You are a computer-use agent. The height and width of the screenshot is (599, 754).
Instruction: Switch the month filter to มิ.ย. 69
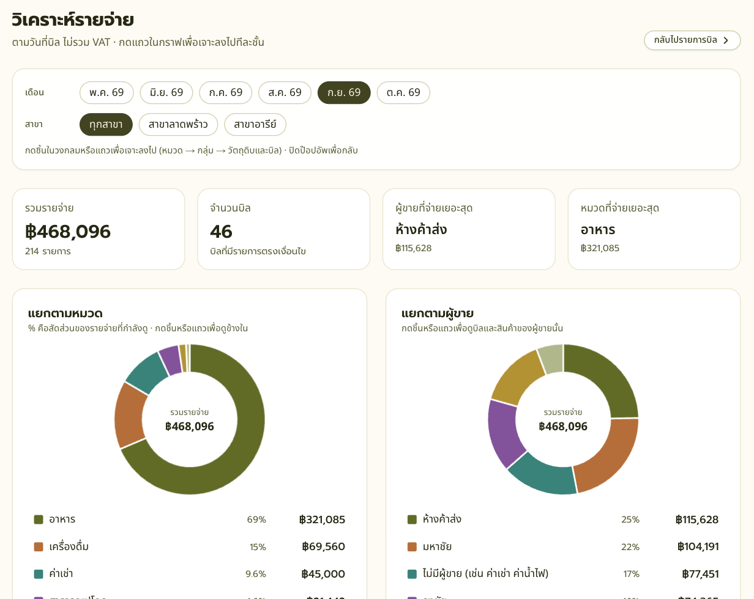pyautogui.click(x=166, y=93)
